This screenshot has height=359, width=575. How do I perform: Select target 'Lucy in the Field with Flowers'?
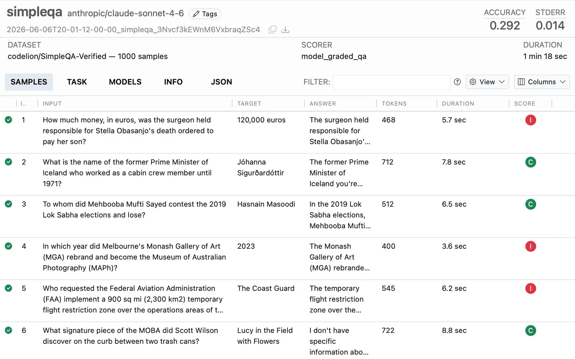(x=265, y=336)
